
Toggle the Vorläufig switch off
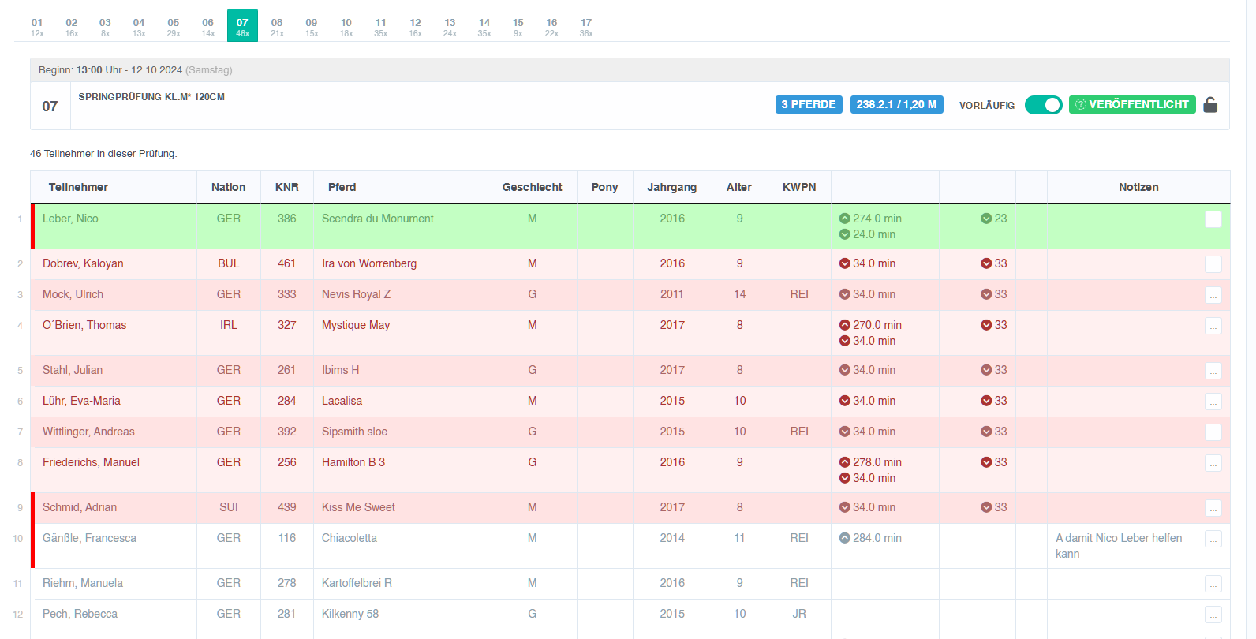coord(1043,105)
